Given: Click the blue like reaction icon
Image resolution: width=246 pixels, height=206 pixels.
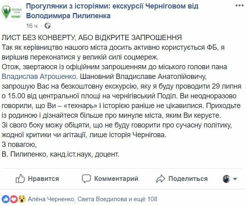Looking at the screenshot, I should [6, 199].
